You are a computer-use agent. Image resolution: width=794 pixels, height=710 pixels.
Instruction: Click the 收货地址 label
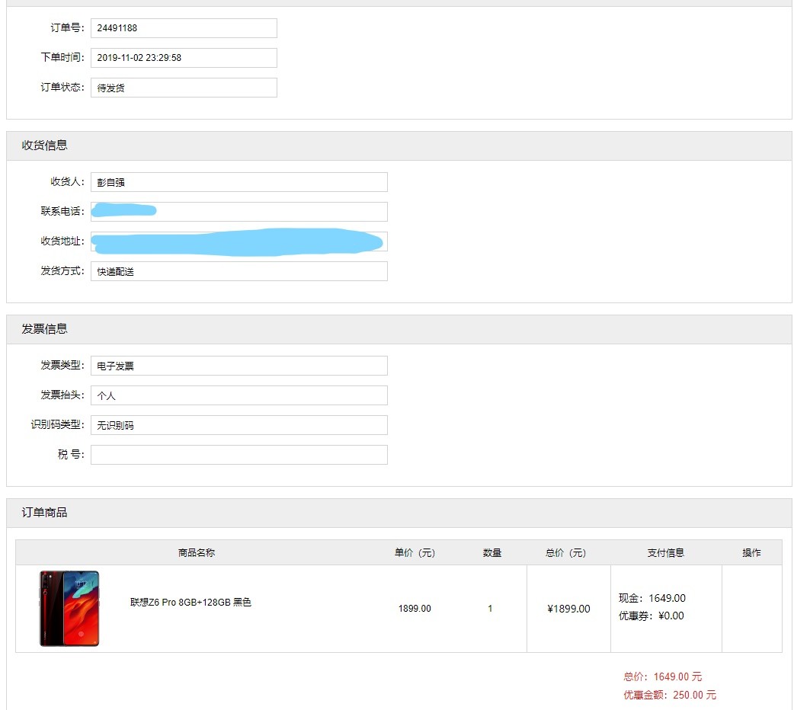pos(62,241)
